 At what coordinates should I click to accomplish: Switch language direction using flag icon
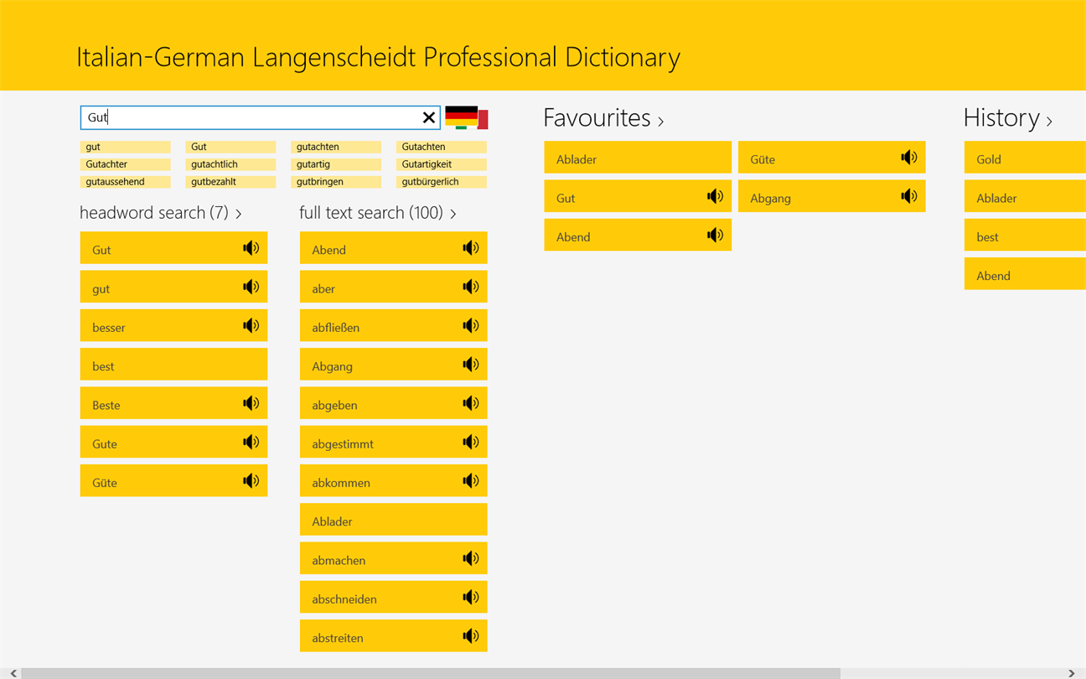[466, 117]
